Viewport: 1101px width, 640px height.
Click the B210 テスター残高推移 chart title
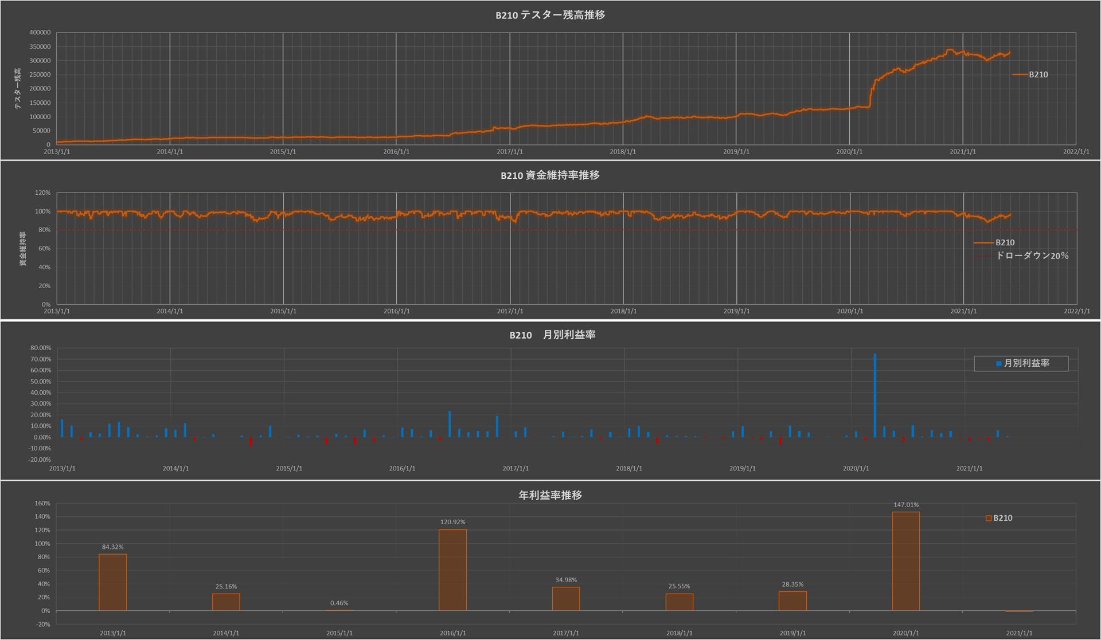click(x=550, y=15)
